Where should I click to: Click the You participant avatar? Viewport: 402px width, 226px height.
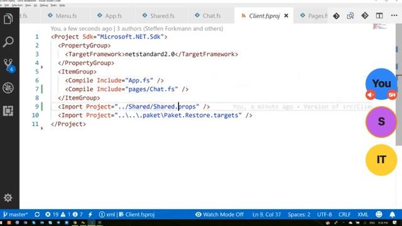point(381,83)
